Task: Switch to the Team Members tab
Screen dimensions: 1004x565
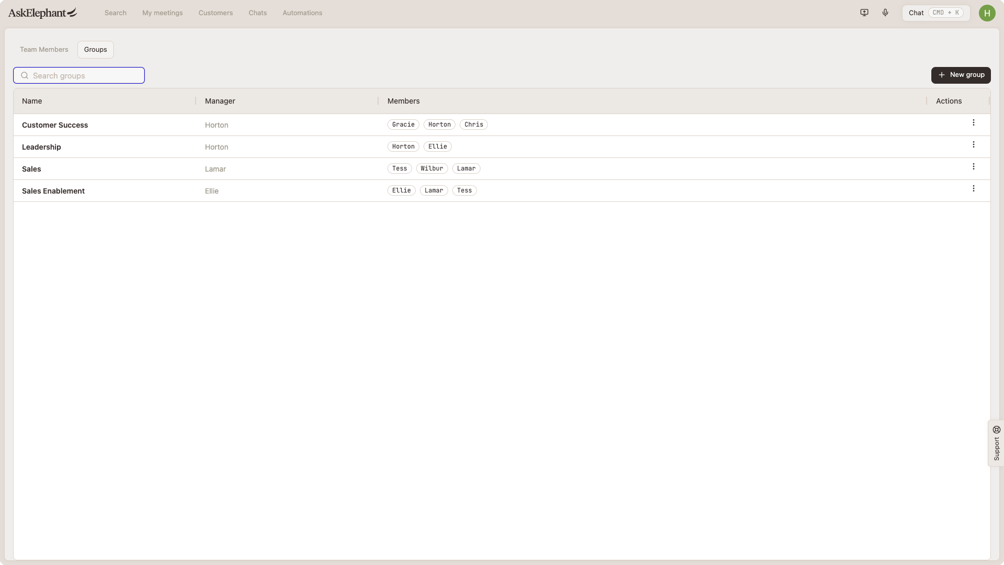Action: point(44,50)
